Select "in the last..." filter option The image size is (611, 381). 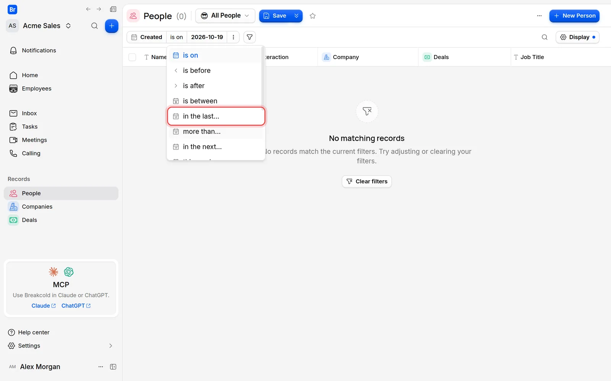click(216, 116)
